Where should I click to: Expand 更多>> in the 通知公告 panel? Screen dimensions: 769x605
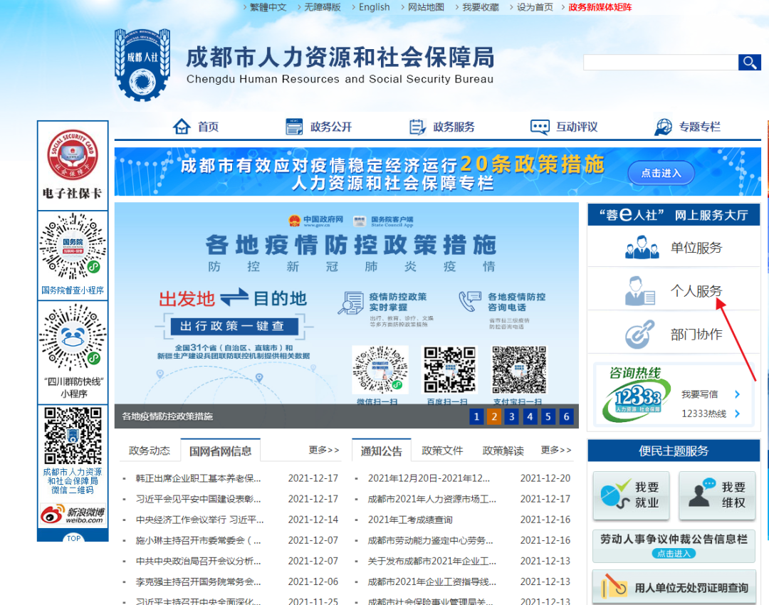click(555, 450)
